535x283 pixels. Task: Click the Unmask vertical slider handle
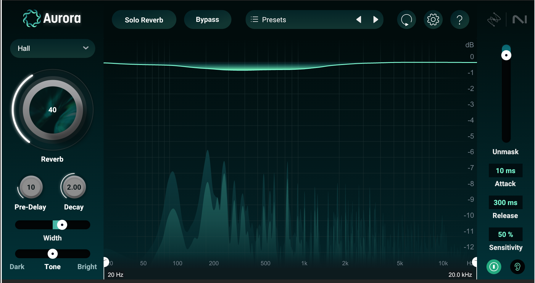506,55
